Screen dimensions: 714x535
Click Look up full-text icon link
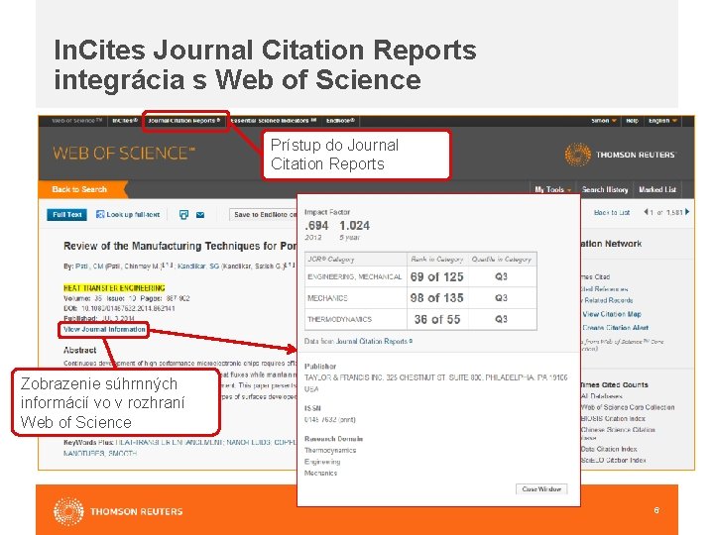128,215
